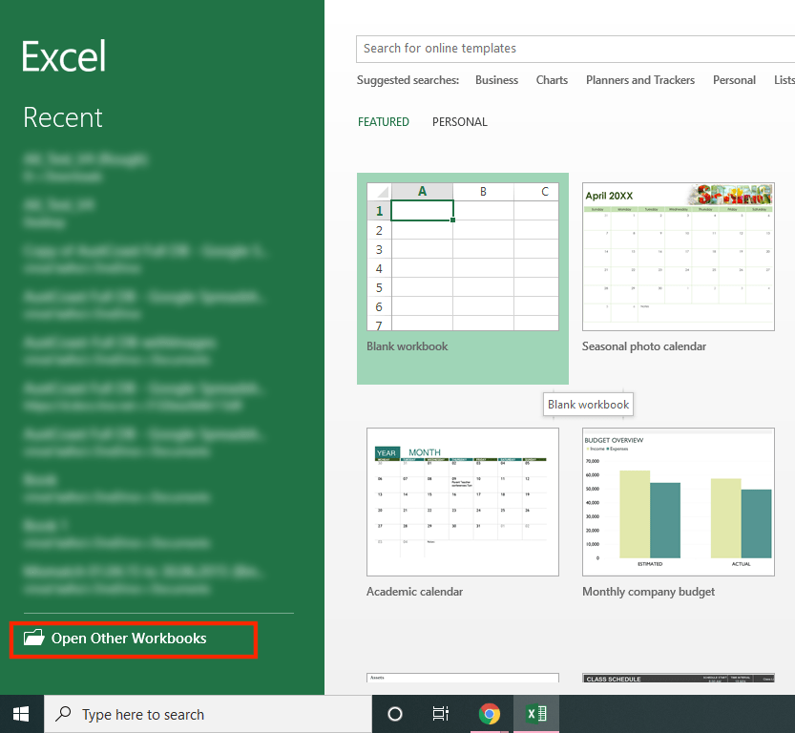Image resolution: width=795 pixels, height=733 pixels.
Task: Click the Windows Start button
Action: tap(21, 714)
